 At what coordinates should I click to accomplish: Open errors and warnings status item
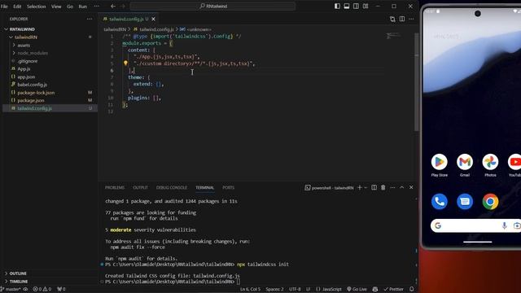tap(42, 290)
